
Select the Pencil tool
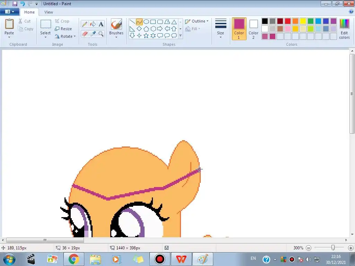(85, 24)
